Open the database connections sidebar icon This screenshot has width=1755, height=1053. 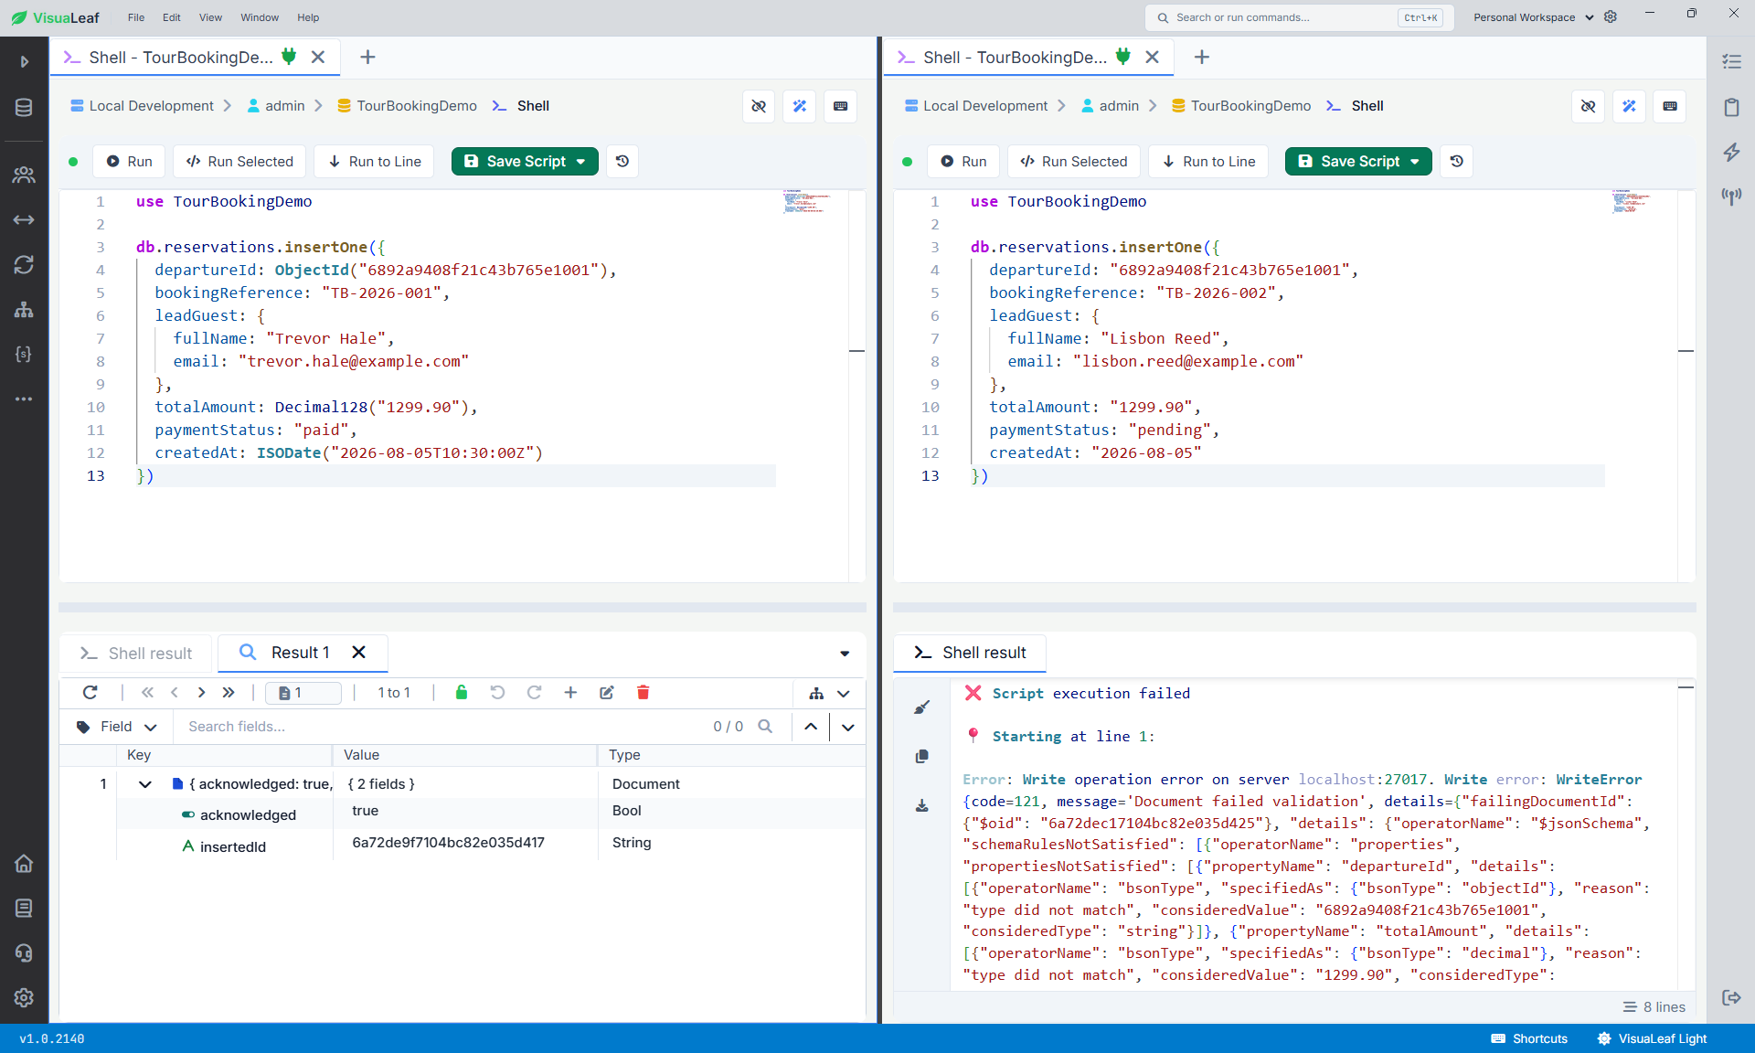click(x=24, y=108)
